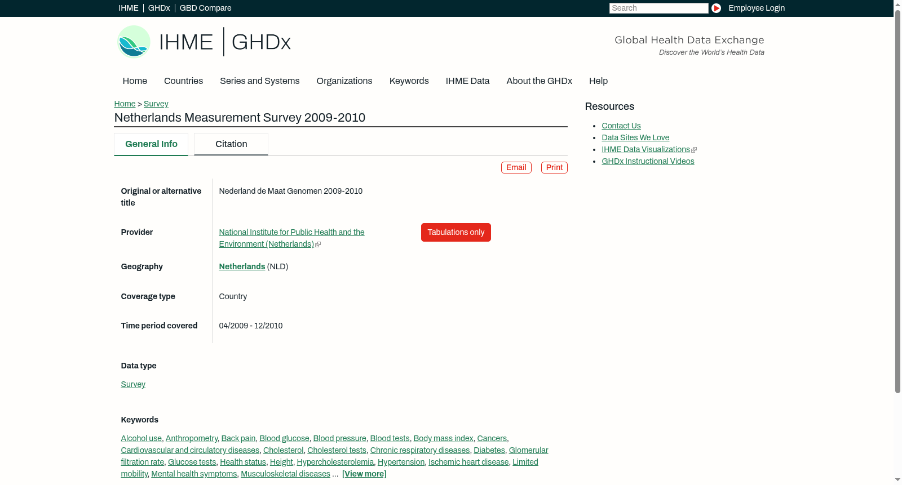Click the IHME globe logo
This screenshot has height=485, width=902.
134,42
